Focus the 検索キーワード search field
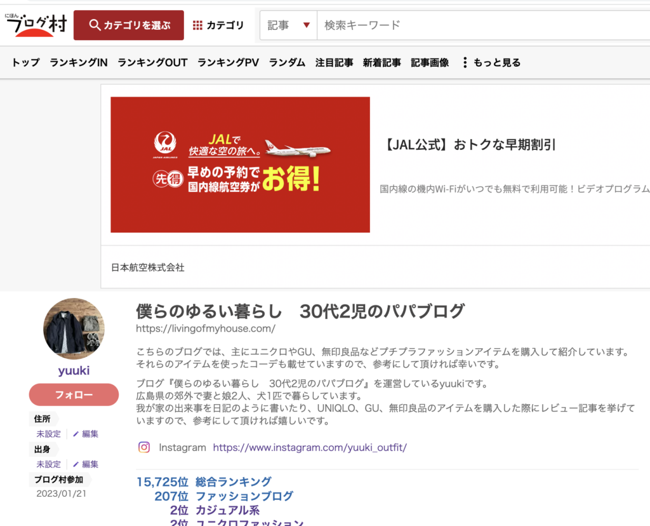Viewport: 650px width, 526px height. 483,25
